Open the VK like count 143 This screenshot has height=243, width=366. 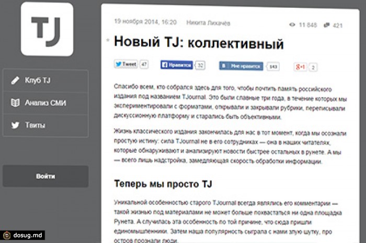pyautogui.click(x=273, y=67)
